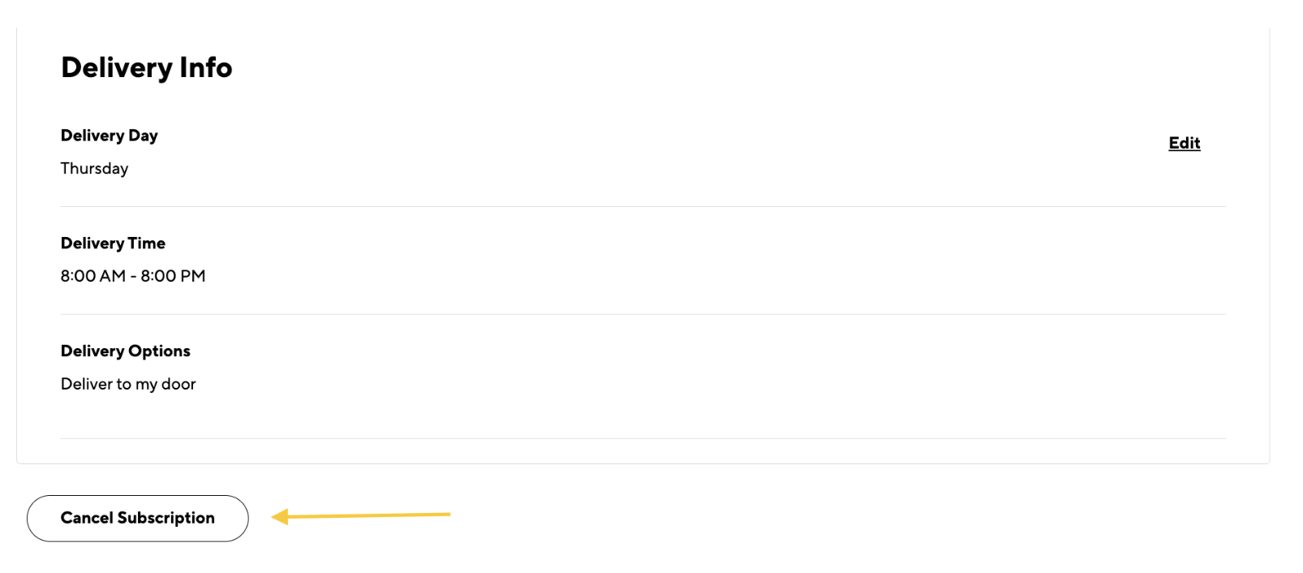1303x573 pixels.
Task: Click the divider line below the delivery time range
Action: pos(643,314)
